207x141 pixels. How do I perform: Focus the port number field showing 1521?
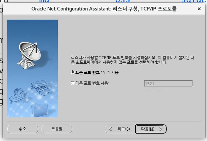(168, 84)
